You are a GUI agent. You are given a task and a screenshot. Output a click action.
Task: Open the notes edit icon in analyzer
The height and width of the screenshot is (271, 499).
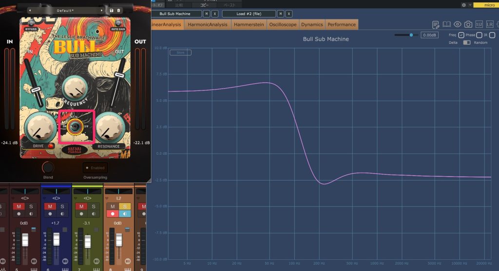[x=436, y=24]
